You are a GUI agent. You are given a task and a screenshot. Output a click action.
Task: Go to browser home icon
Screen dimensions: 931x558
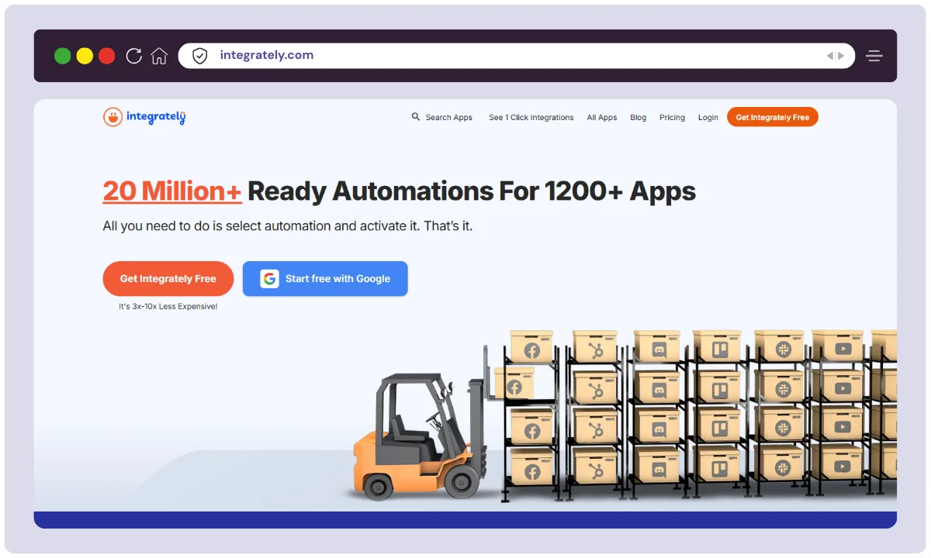coord(159,56)
